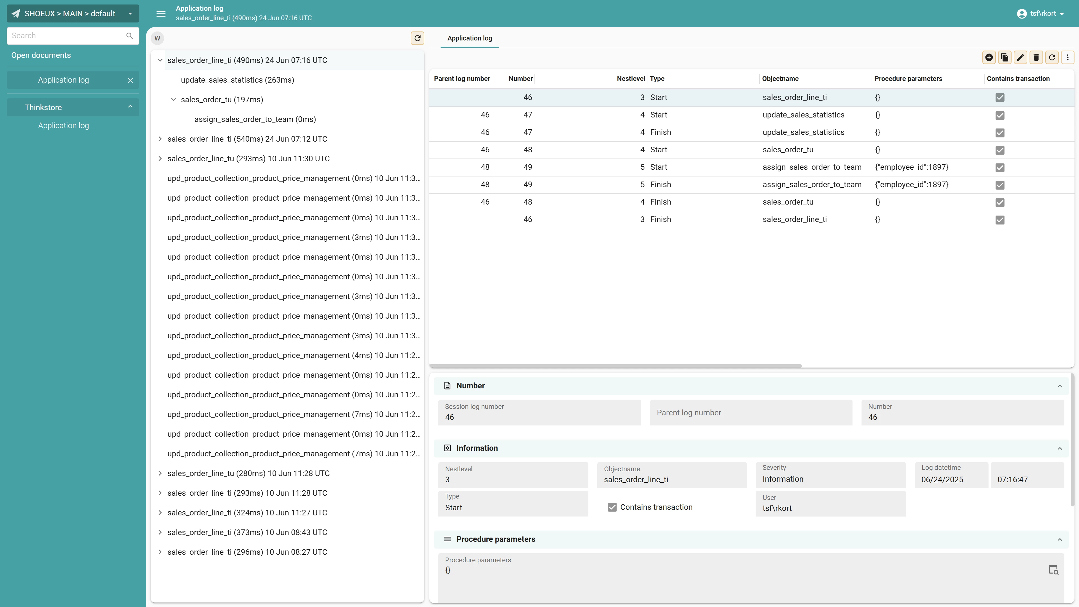Click the Parent log number field
This screenshot has width=1079, height=607.
pyautogui.click(x=751, y=413)
